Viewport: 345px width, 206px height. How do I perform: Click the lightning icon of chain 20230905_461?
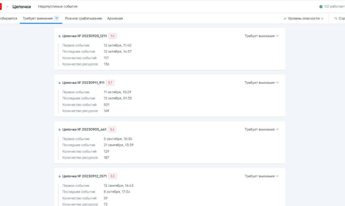tap(60, 130)
